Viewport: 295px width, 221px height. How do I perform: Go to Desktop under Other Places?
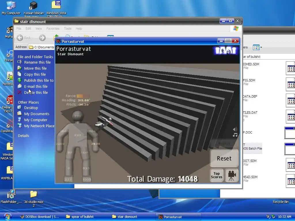pos(31,108)
